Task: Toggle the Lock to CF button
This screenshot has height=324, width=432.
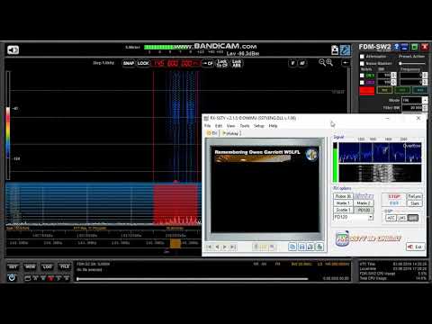Action: click(222, 63)
